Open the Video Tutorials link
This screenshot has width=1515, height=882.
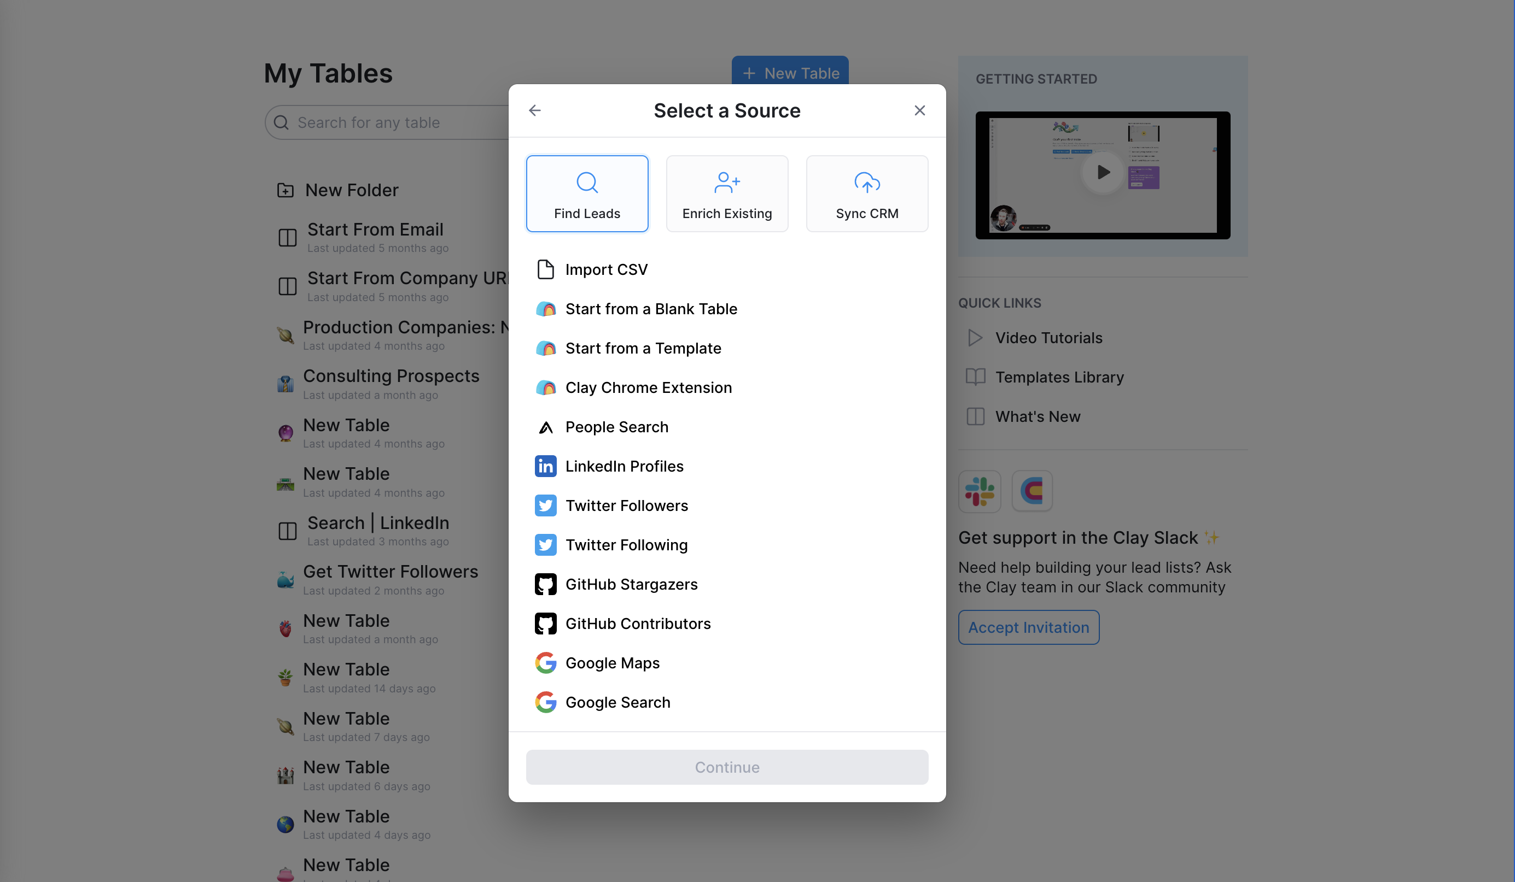1048,338
